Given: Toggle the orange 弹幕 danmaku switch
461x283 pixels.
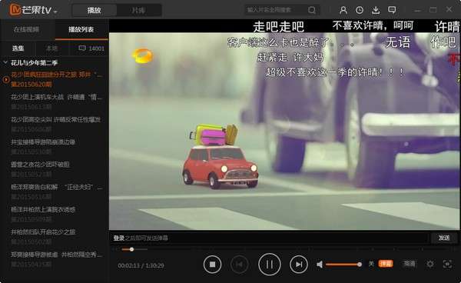Looking at the screenshot, I should 386,264.
